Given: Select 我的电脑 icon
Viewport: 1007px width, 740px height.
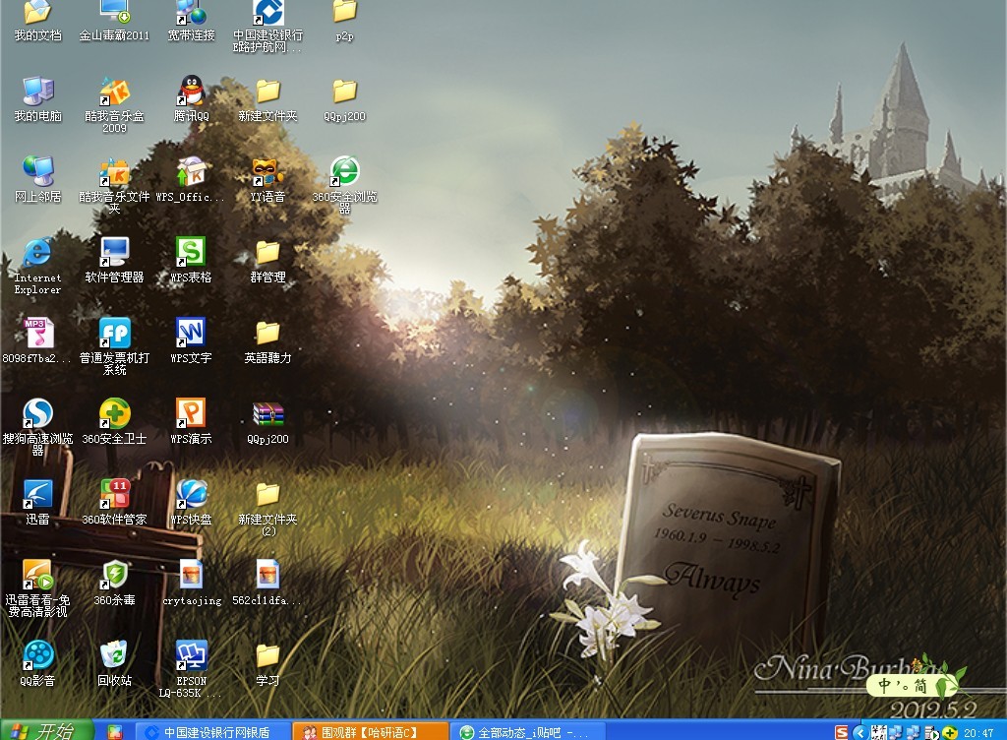Looking at the screenshot, I should [x=38, y=99].
